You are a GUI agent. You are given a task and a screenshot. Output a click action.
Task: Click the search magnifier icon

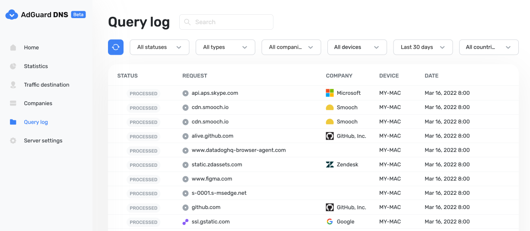pyautogui.click(x=187, y=22)
